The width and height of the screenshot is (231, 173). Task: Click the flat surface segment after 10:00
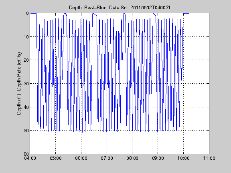click(x=186, y=13)
